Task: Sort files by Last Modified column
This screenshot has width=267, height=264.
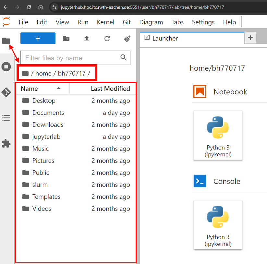Action: (110, 89)
